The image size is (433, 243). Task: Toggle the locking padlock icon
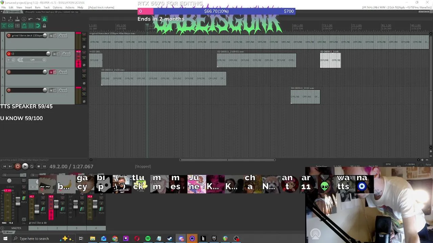pyautogui.click(x=44, y=26)
